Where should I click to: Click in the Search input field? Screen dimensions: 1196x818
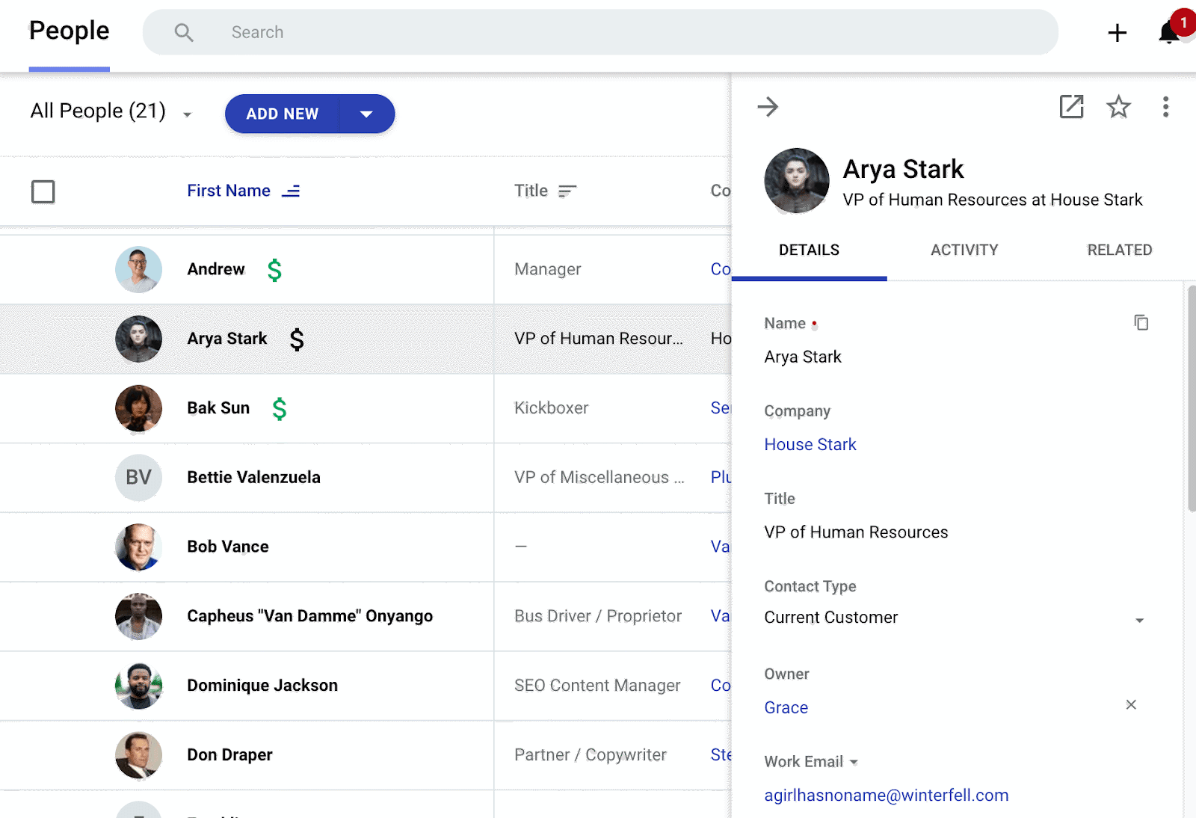600,32
